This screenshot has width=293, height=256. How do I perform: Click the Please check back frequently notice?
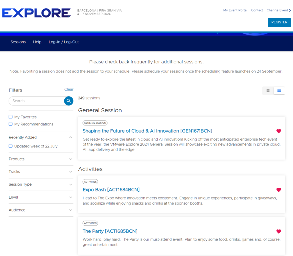tap(146, 62)
